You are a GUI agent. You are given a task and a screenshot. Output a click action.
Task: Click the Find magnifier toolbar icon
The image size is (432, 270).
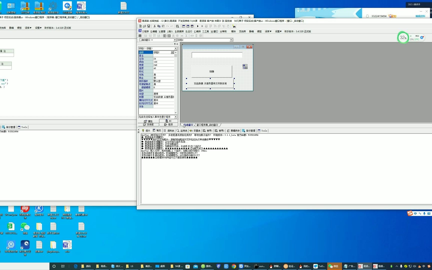pos(177,26)
